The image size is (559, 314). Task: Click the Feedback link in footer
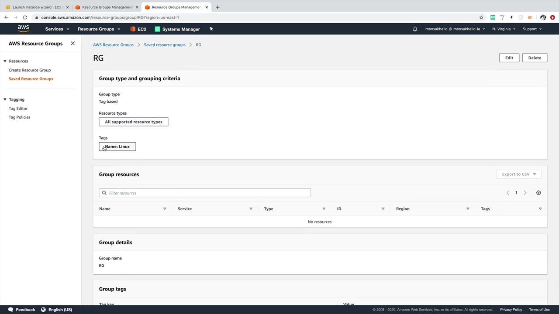pyautogui.click(x=25, y=310)
